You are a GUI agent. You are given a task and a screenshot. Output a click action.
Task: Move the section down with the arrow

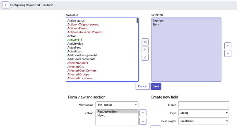143,122
